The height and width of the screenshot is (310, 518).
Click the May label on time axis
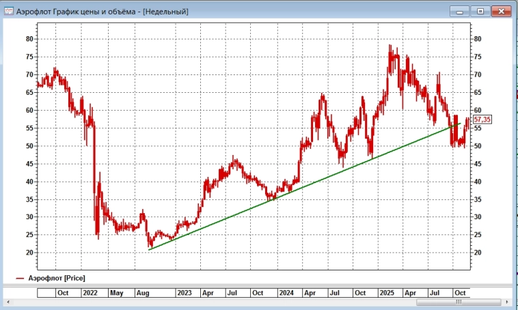point(116,293)
